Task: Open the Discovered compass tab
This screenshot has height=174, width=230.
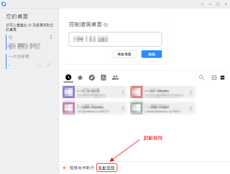Action: (92, 78)
